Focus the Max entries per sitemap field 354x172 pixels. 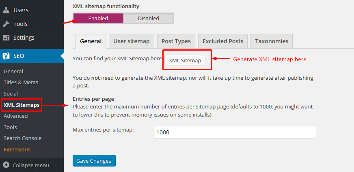pyautogui.click(x=235, y=132)
